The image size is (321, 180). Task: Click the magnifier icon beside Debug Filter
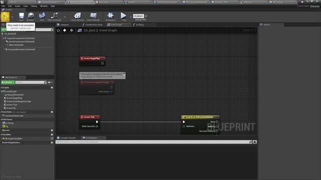coord(146,16)
